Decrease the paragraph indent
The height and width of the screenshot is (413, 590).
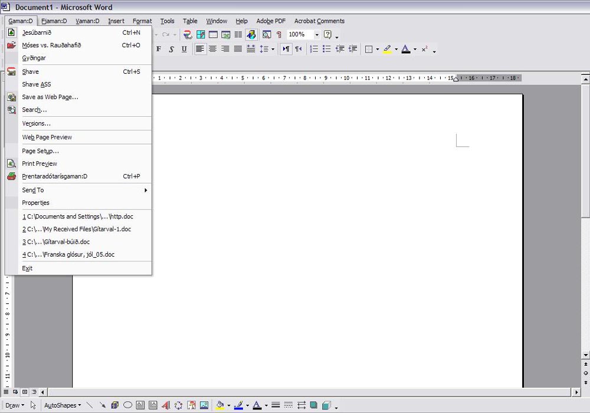(340, 49)
